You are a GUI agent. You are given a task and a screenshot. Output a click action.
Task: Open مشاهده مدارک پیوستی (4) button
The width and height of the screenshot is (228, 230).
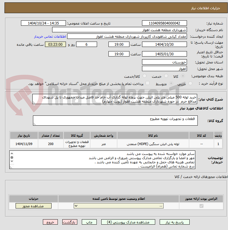(x=128, y=222)
